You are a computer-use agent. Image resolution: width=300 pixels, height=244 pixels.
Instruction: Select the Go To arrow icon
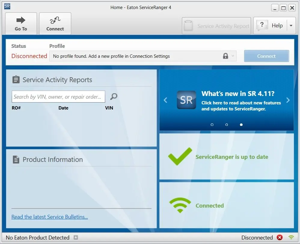tap(20, 19)
